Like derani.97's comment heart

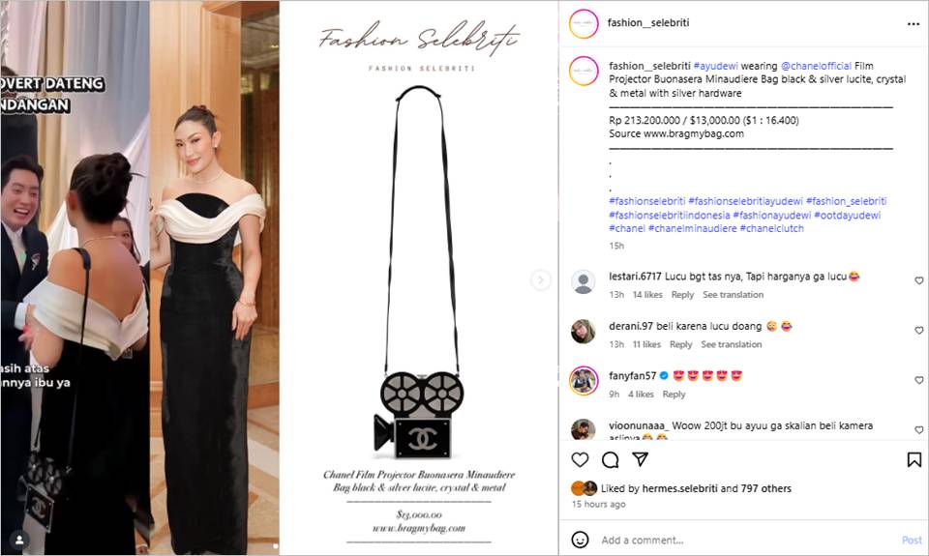click(x=919, y=331)
